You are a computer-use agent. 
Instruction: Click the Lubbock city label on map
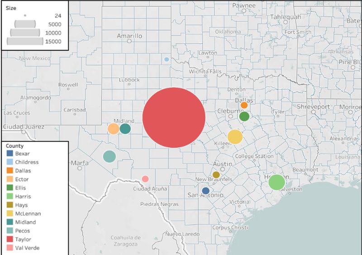tap(129, 80)
